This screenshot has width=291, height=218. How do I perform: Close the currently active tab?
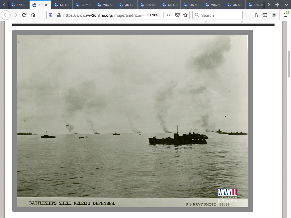[x=46, y=5]
